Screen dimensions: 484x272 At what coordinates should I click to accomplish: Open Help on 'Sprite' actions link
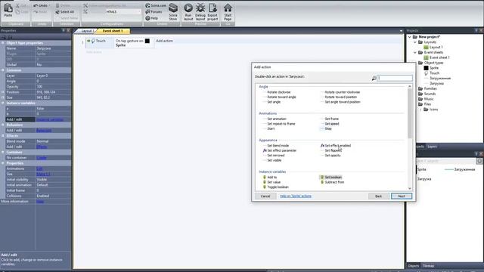click(x=296, y=196)
